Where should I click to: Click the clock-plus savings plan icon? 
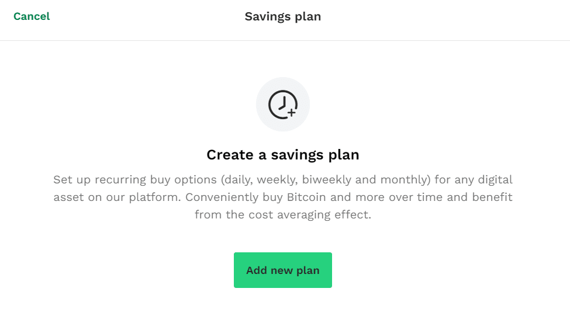(283, 105)
